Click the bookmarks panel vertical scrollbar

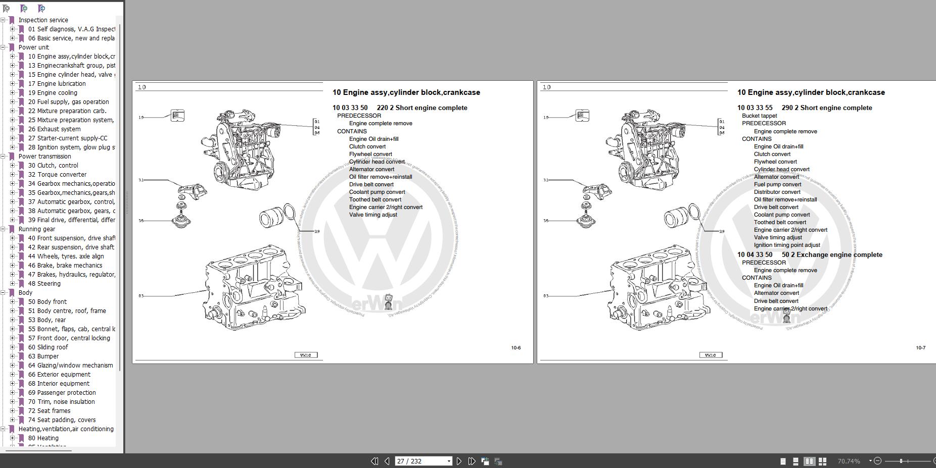click(120, 197)
